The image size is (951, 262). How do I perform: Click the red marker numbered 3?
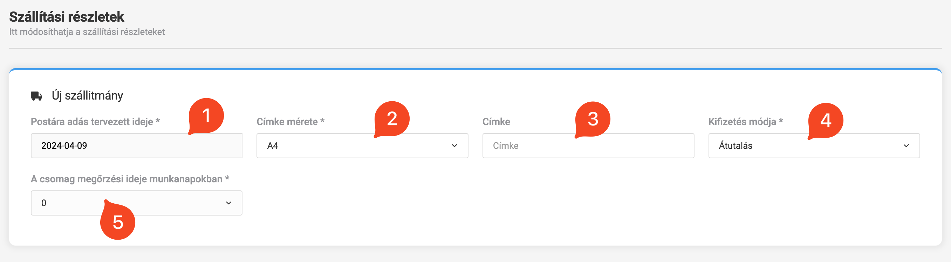click(x=593, y=119)
